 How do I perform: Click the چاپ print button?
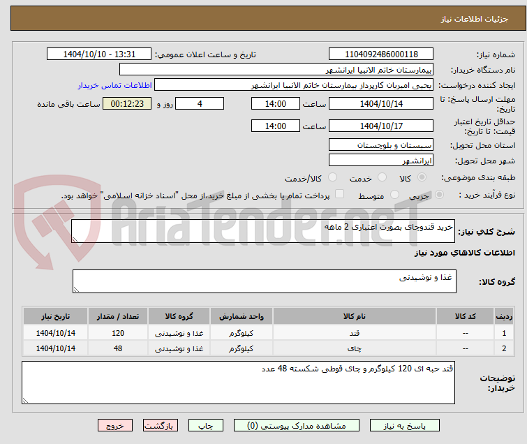point(206,426)
